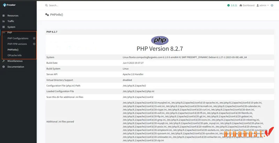Click the Server API label
Viewport: 279px width, 143px height.
[x=52, y=74]
